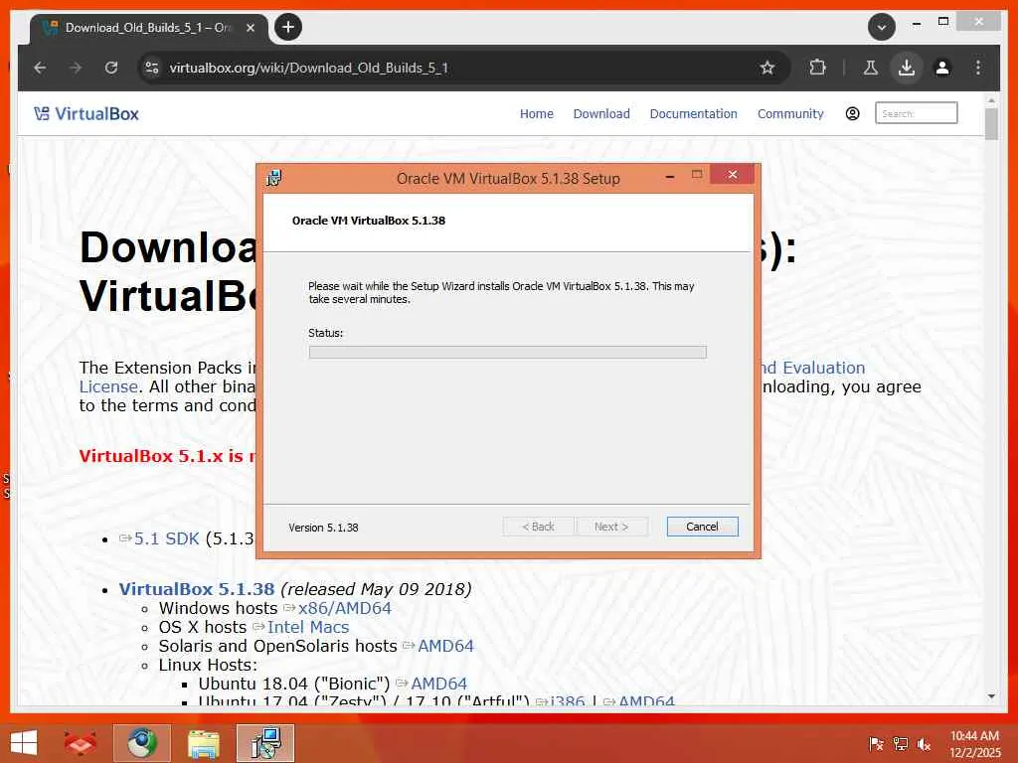Click the VirtualBox logo in site header

(86, 113)
